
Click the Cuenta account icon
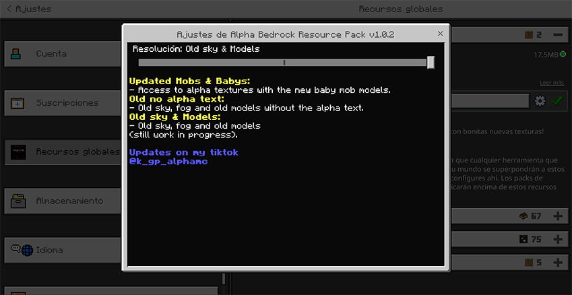point(16,54)
